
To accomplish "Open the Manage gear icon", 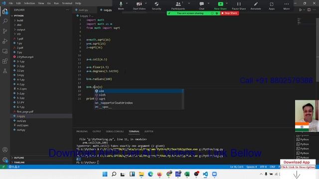I will pyautogui.click(x=5, y=160).
